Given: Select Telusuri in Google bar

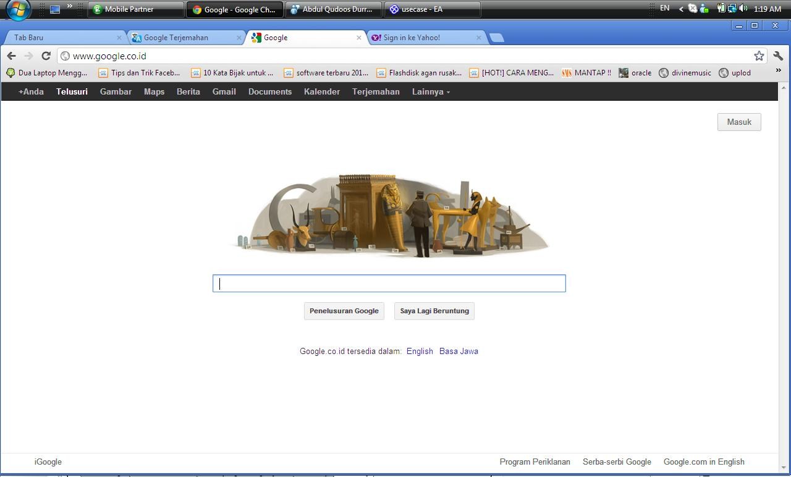Looking at the screenshot, I should click(x=72, y=91).
